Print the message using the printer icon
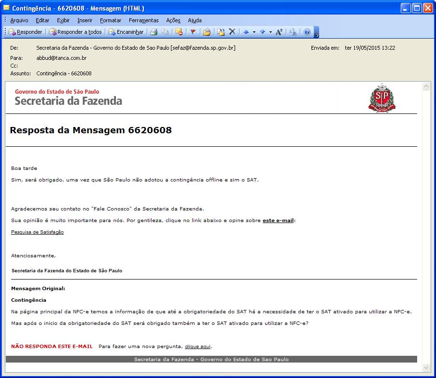This screenshot has width=436, height=378. pyautogui.click(x=154, y=32)
